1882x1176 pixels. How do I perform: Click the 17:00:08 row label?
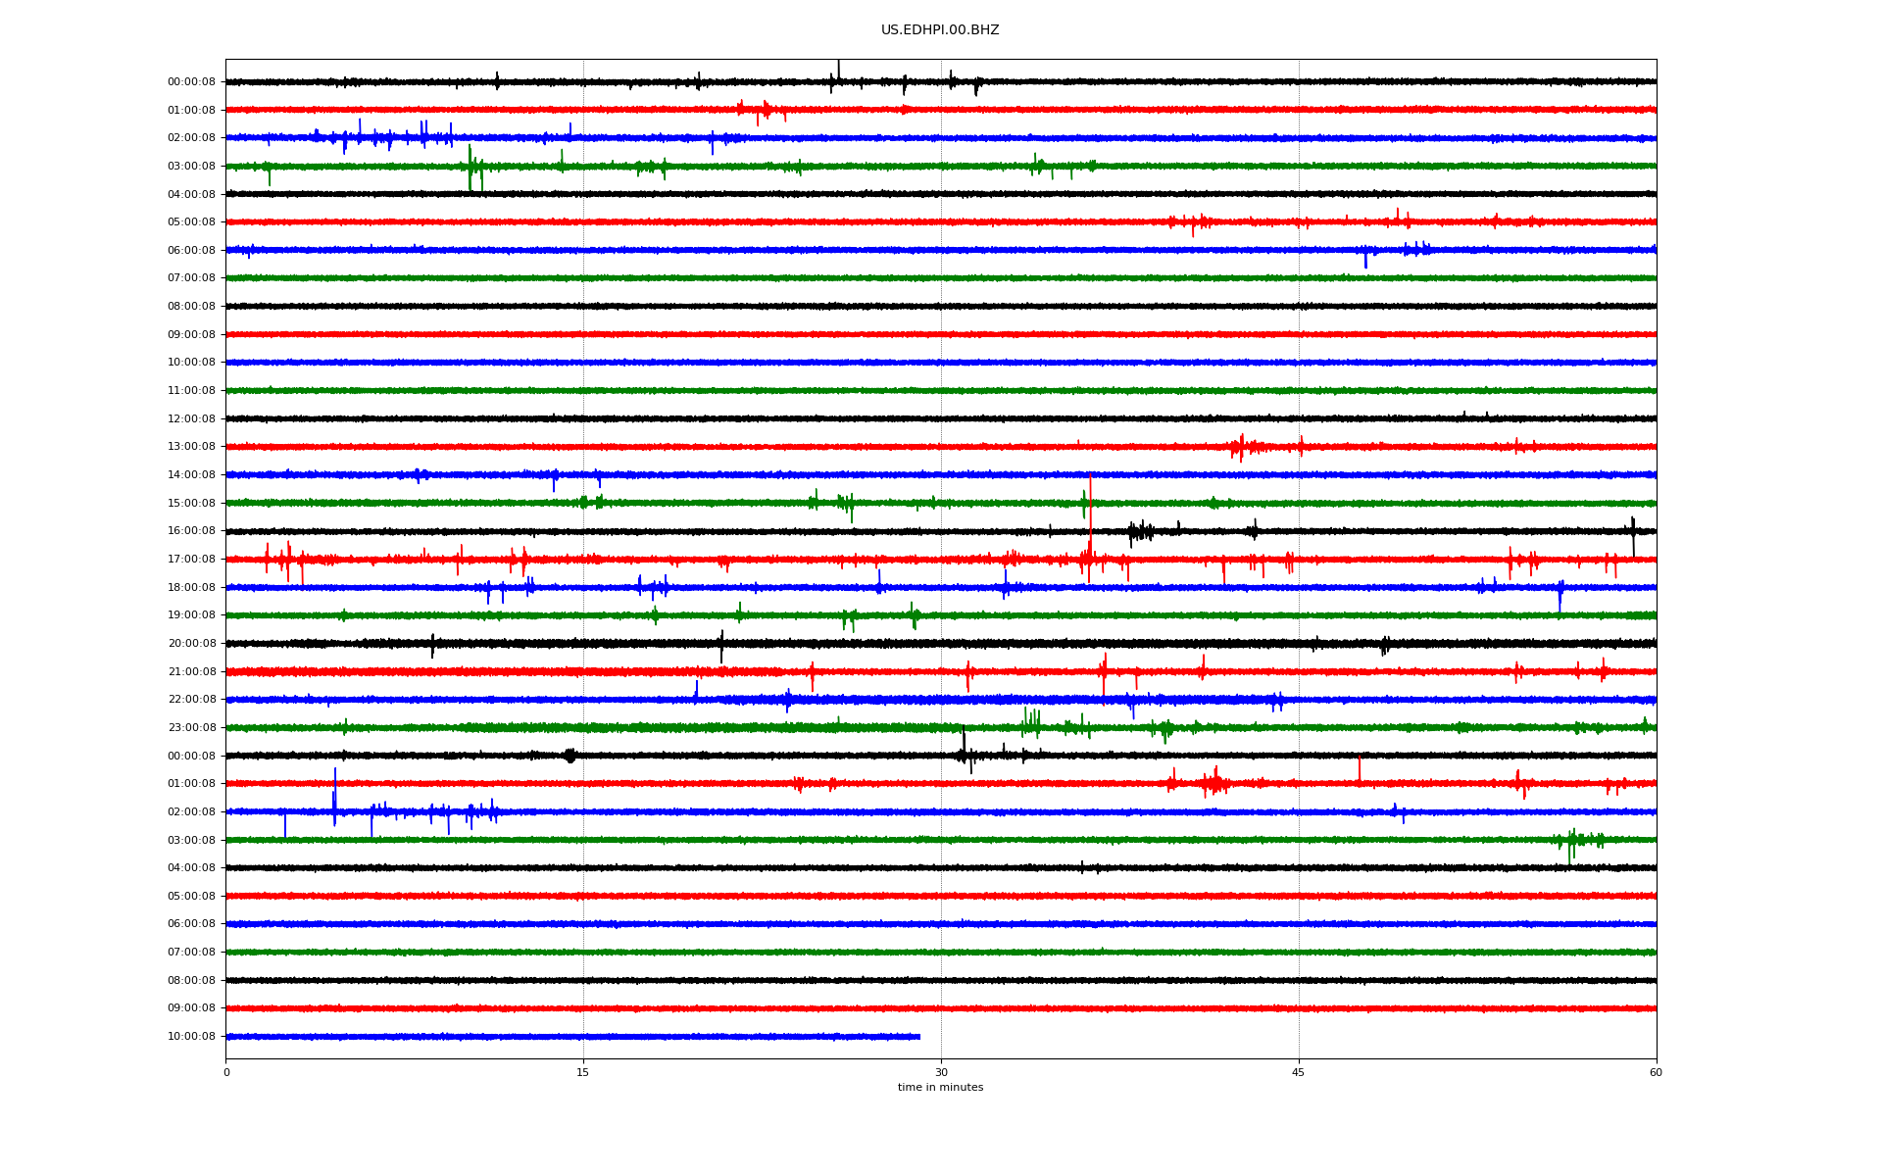tap(191, 560)
